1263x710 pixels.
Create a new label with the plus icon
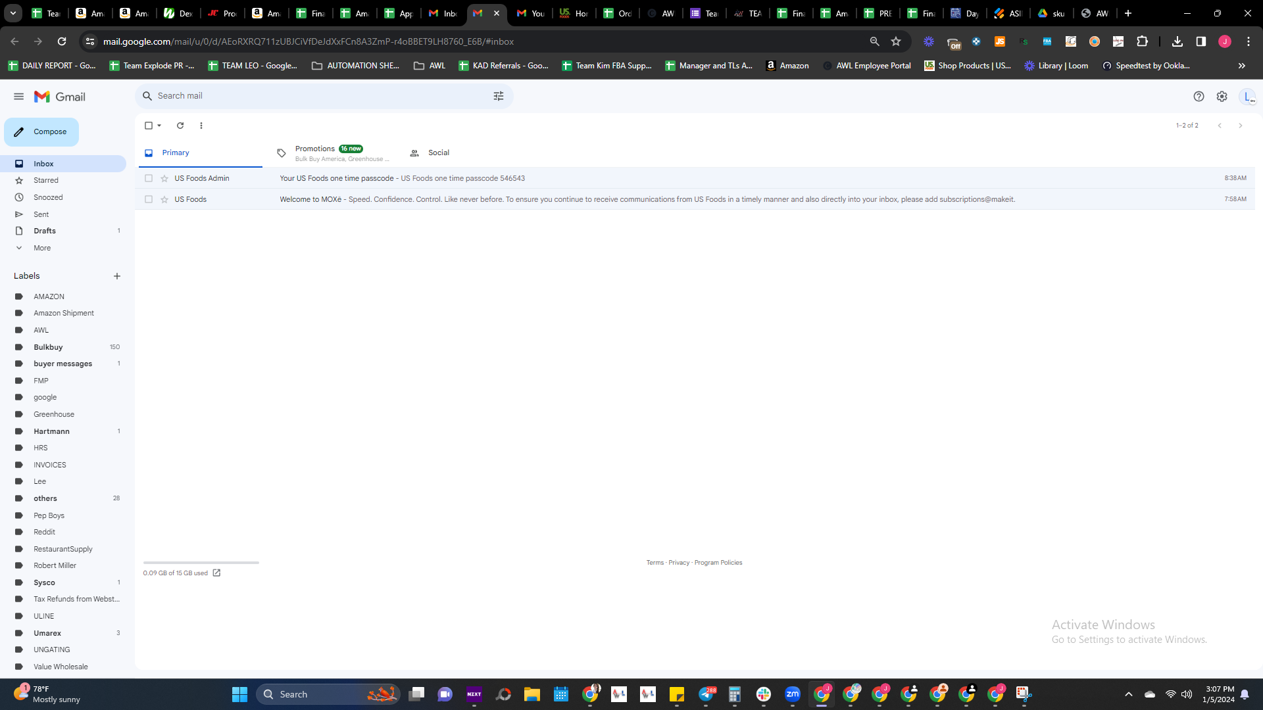117,276
